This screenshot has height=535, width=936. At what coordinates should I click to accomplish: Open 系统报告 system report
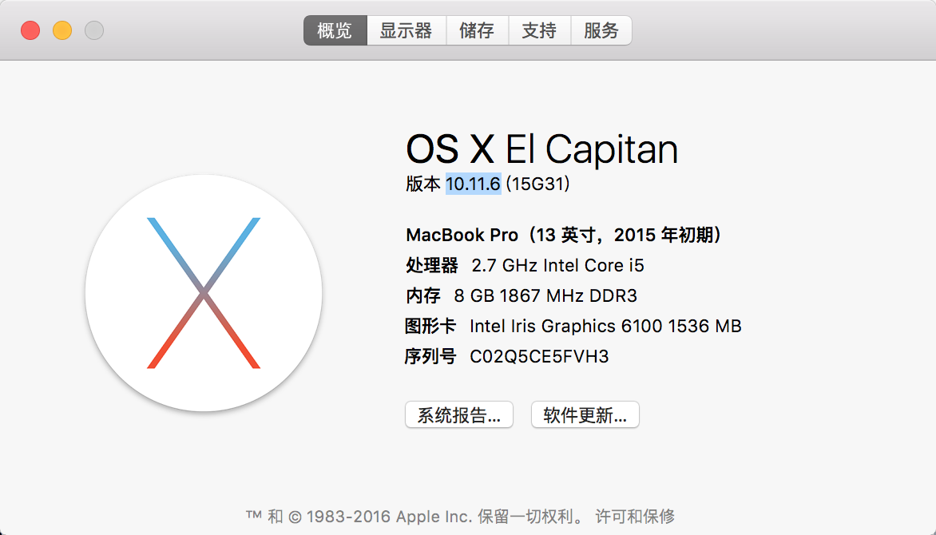coord(458,415)
